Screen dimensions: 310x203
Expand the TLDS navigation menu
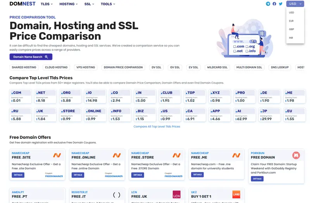[47, 4]
